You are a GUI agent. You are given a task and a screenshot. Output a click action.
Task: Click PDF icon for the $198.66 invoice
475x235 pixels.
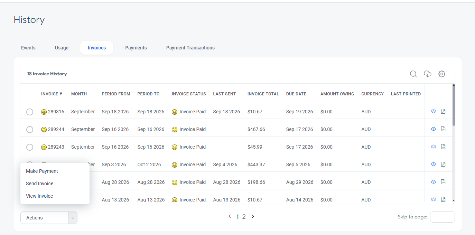[443, 182]
